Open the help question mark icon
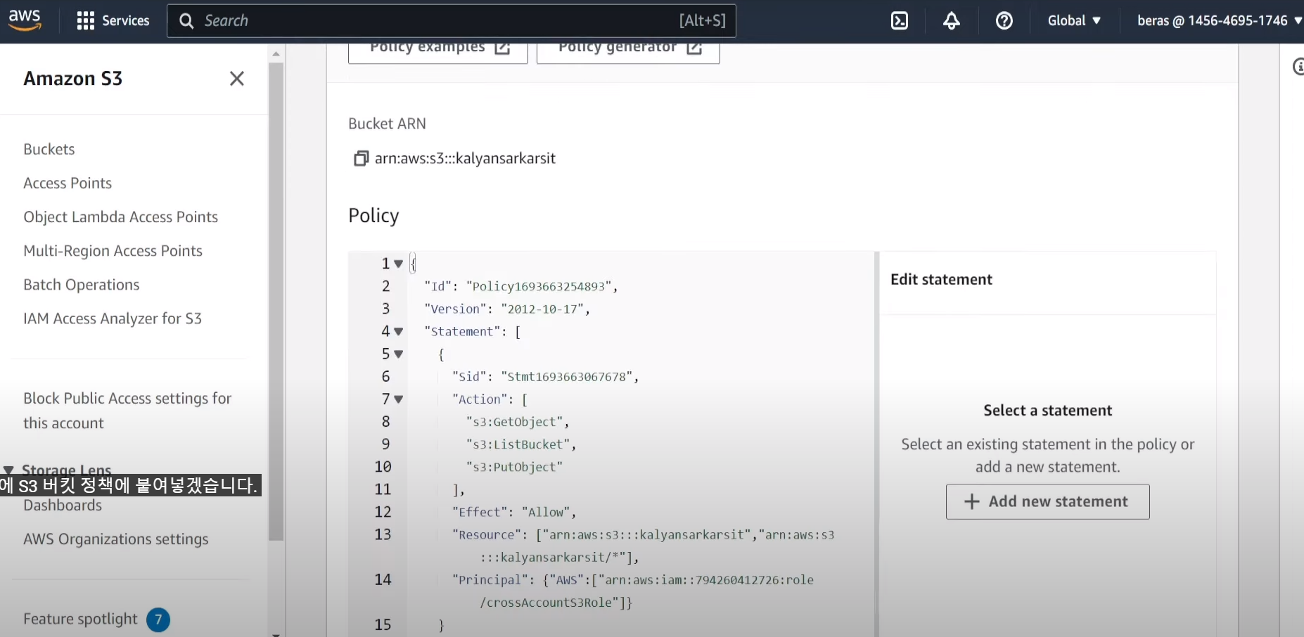The height and width of the screenshot is (637, 1304). [1004, 20]
